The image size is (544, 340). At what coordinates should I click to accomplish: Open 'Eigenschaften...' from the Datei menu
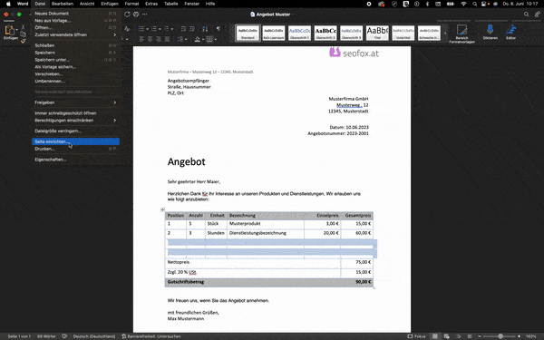tap(75, 160)
